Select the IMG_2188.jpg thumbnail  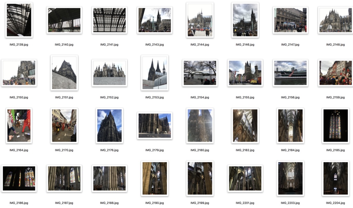pos(109,178)
